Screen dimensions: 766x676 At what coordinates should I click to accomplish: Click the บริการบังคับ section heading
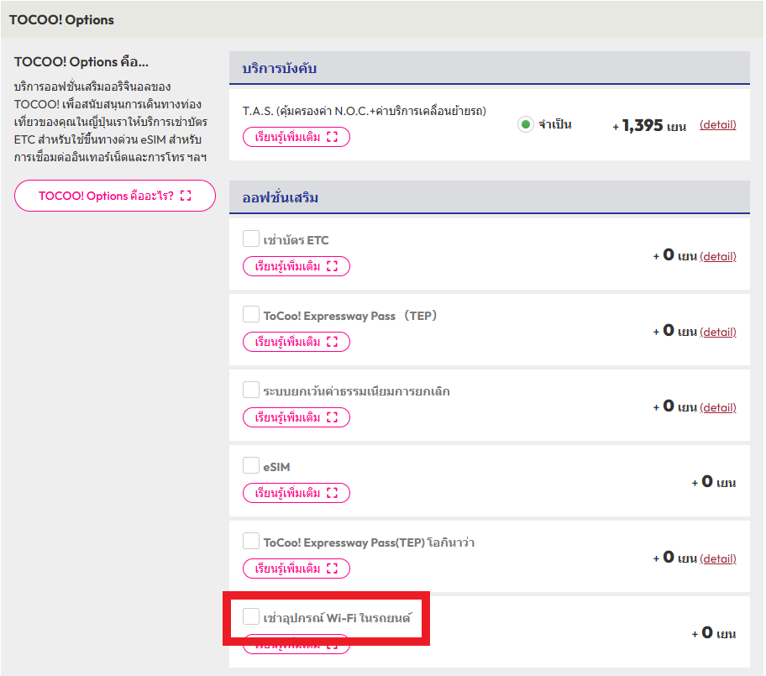tap(280, 68)
